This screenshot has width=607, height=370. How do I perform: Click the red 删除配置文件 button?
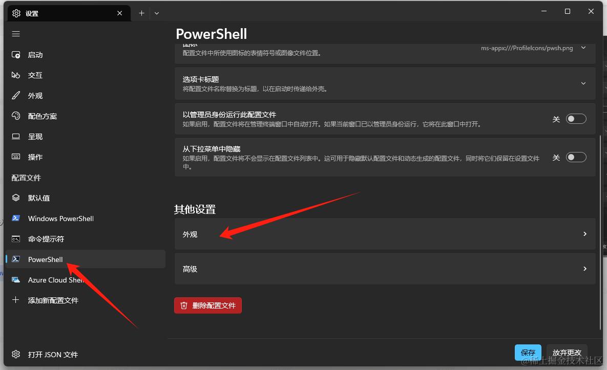point(208,306)
